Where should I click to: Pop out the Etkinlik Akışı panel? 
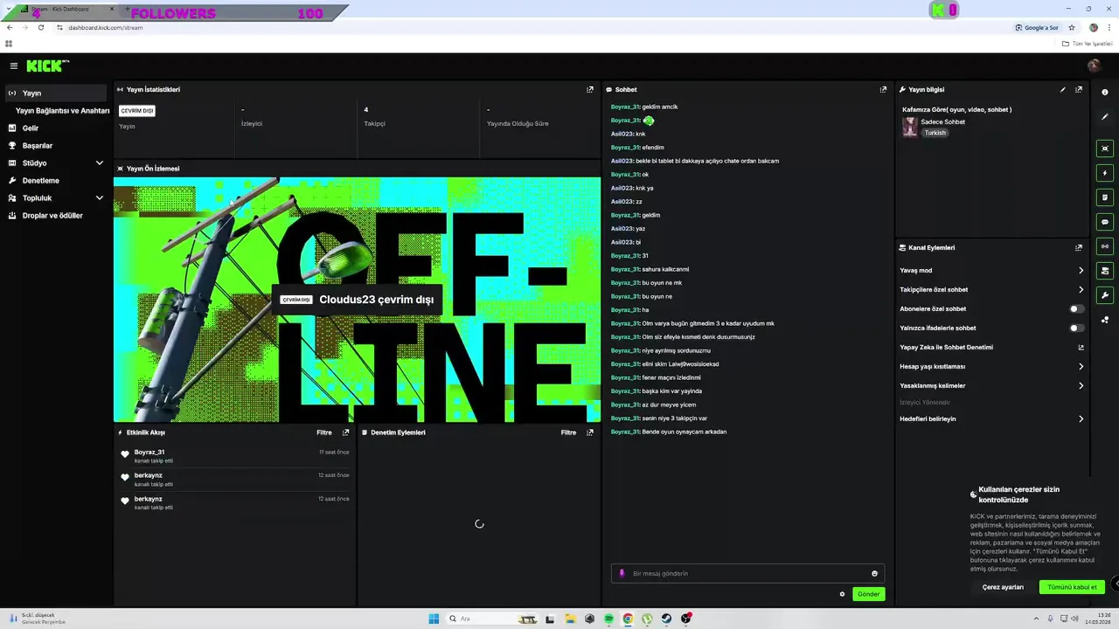coord(346,432)
